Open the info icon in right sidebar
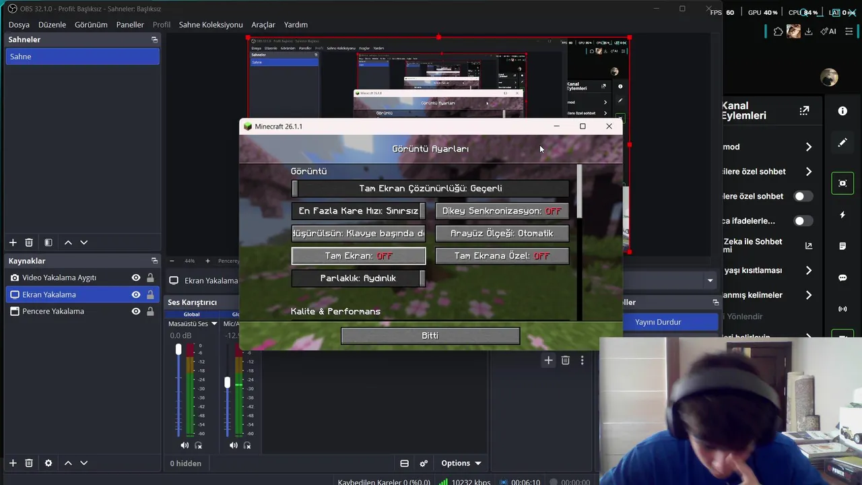The image size is (862, 485). point(842,110)
